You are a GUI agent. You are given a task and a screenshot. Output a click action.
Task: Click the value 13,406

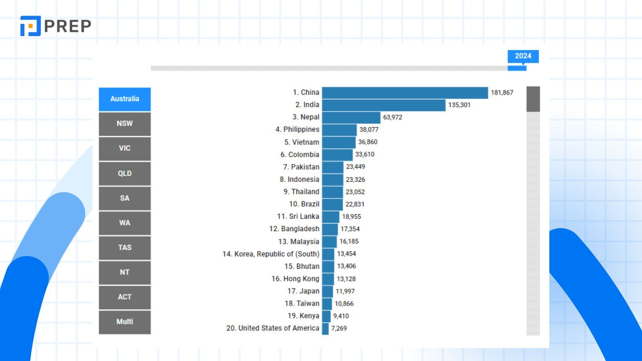click(347, 266)
